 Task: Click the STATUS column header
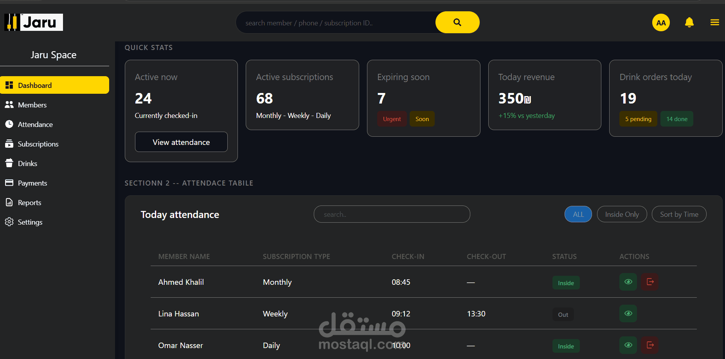click(x=564, y=256)
